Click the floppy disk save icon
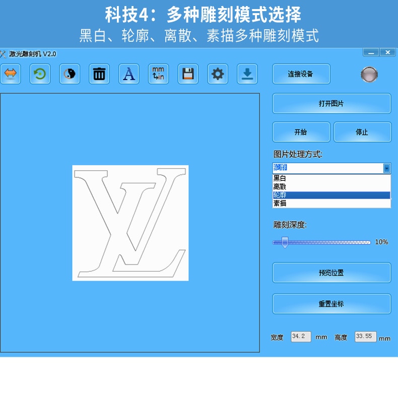The width and height of the screenshot is (398, 396). coord(188,74)
